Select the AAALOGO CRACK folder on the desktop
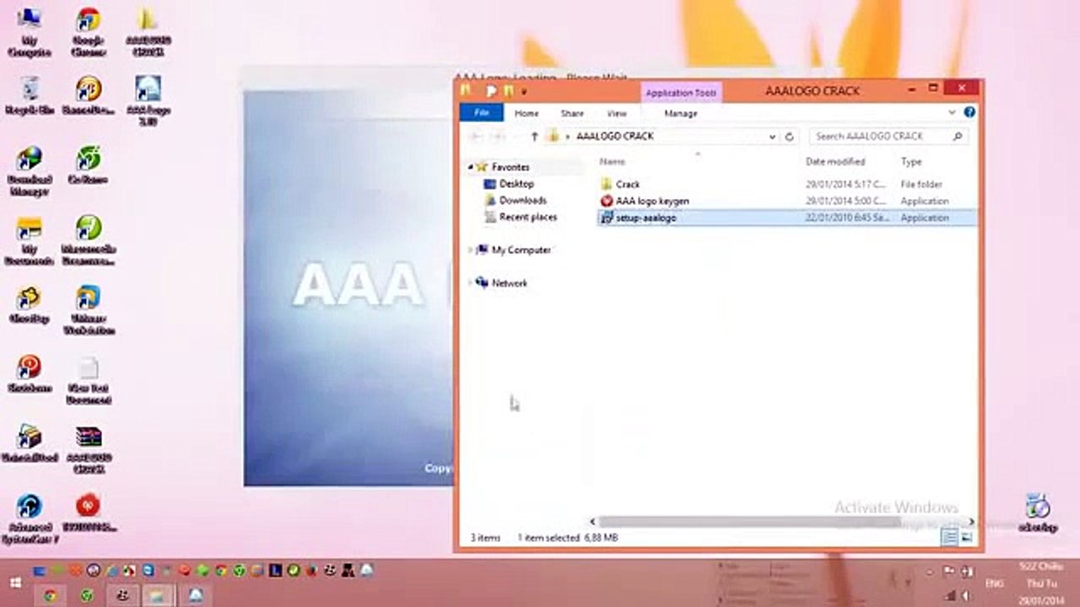This screenshot has width=1080, height=607. tap(147, 32)
